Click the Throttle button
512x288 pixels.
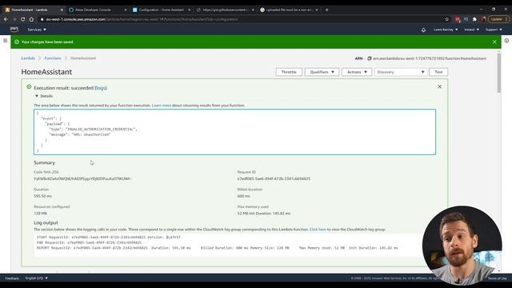click(x=289, y=72)
